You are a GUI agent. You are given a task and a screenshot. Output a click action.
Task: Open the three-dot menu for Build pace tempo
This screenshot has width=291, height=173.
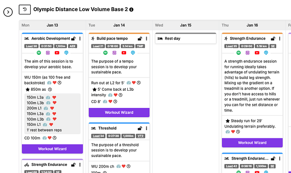click(x=146, y=38)
